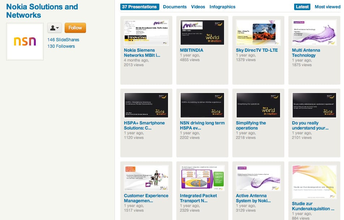Switch to the Videos tab

pyautogui.click(x=198, y=7)
